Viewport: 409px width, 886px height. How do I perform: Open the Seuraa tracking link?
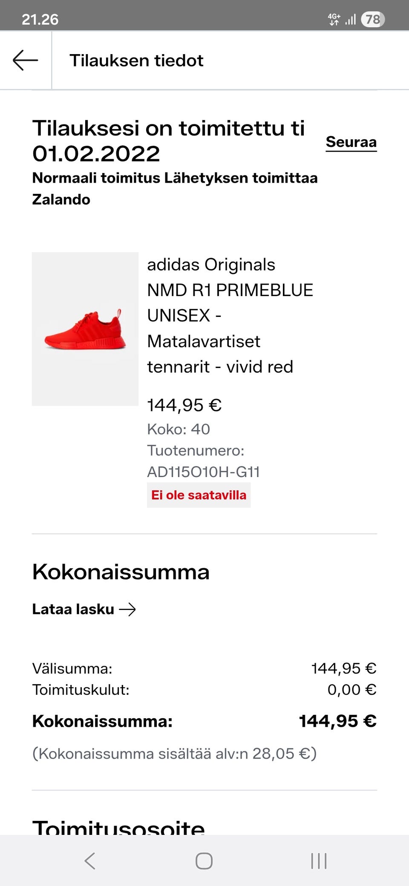pyautogui.click(x=351, y=142)
